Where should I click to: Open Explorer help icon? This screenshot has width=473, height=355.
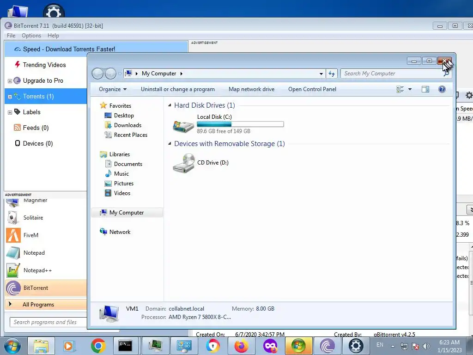coord(442,89)
